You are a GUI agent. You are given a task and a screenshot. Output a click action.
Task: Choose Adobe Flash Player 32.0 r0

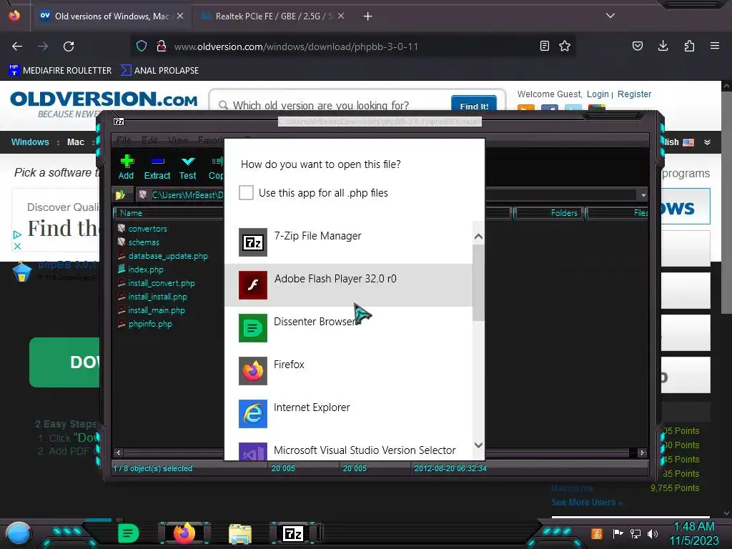click(348, 285)
